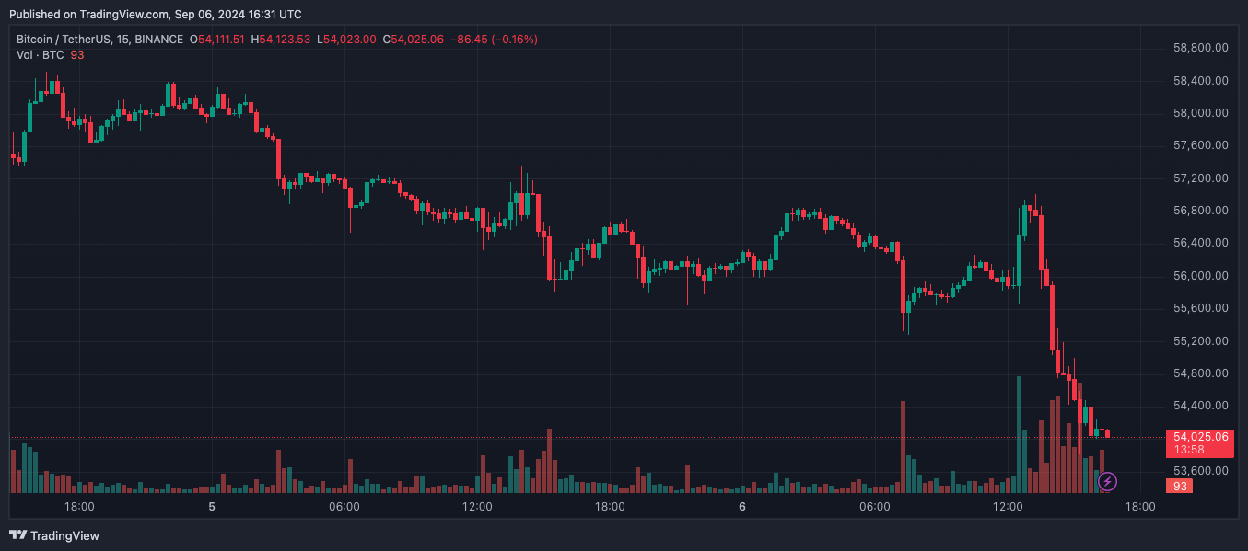Select date marker 5 on time axis
Viewport: 1248px width, 551px height.
point(212,506)
